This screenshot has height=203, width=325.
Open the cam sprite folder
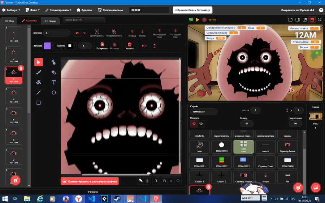(x=243, y=147)
